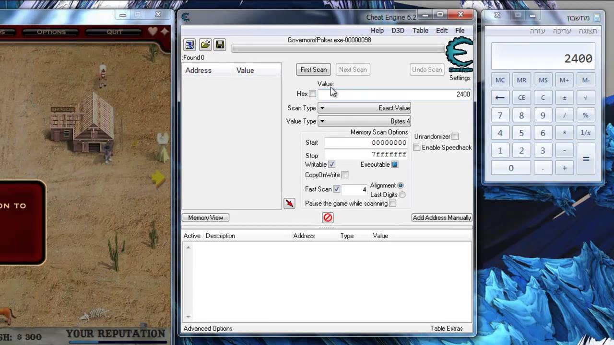The height and width of the screenshot is (345, 614).
Task: Click the yellow arrow in the game map
Action: (158, 178)
